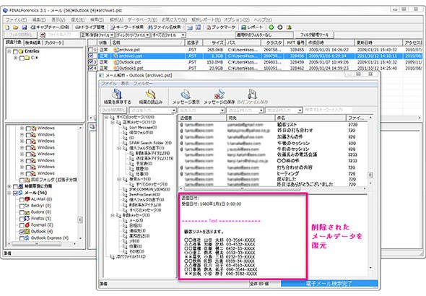Switch to the ブックマーク tab
The image size is (426, 296).
tap(53, 43)
